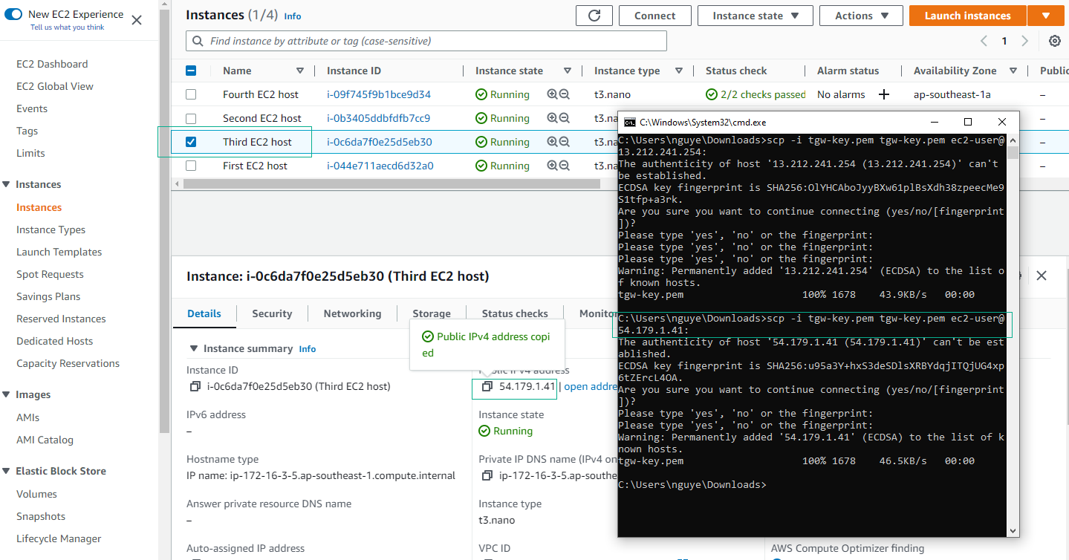Zoom out status filter for First EC2 host
The width and height of the screenshot is (1069, 560).
[x=565, y=166]
